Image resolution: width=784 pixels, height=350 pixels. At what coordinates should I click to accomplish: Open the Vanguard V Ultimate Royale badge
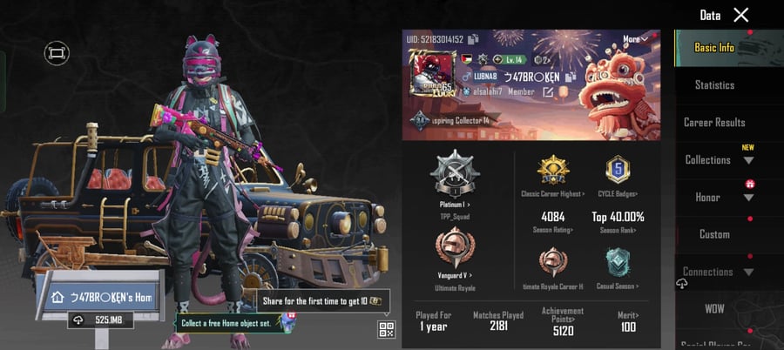coord(455,248)
